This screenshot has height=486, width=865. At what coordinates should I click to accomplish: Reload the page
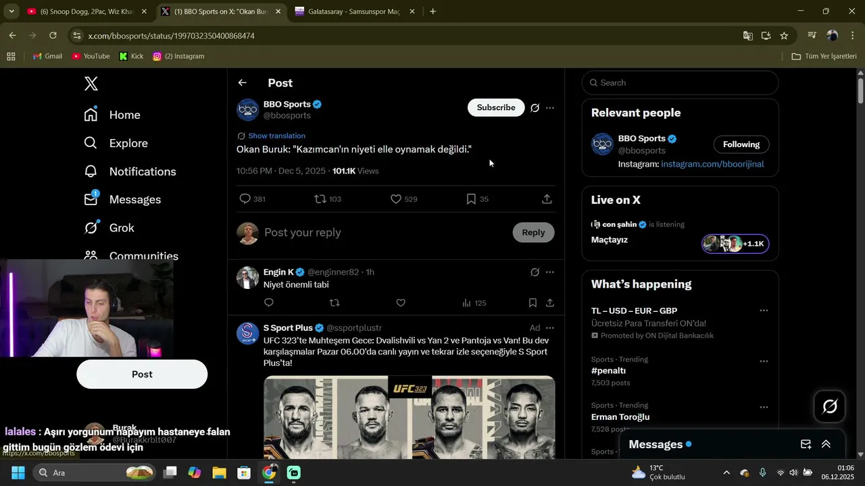[53, 36]
